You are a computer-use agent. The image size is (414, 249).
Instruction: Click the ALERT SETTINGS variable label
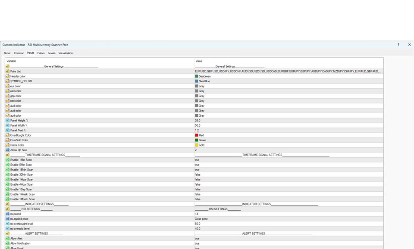click(x=36, y=233)
